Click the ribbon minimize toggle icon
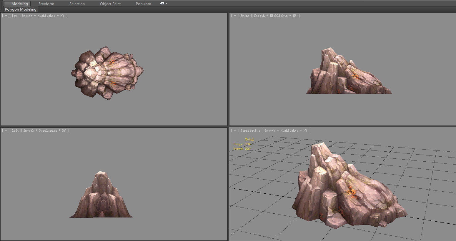456x241 pixels. [162, 4]
